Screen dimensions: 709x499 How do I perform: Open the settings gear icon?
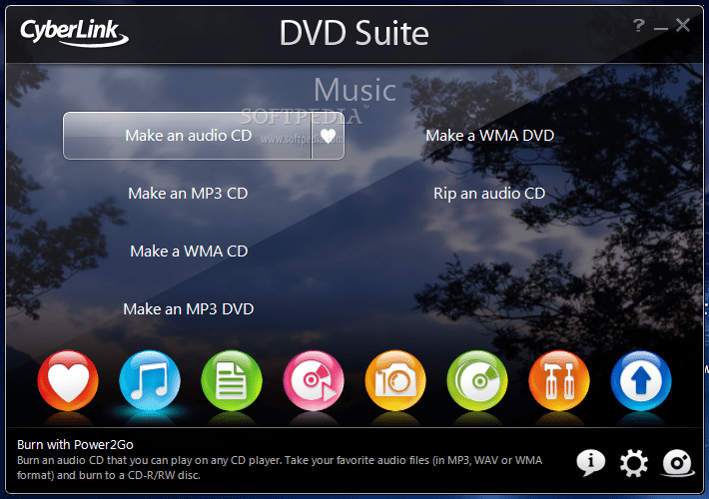tap(633, 463)
